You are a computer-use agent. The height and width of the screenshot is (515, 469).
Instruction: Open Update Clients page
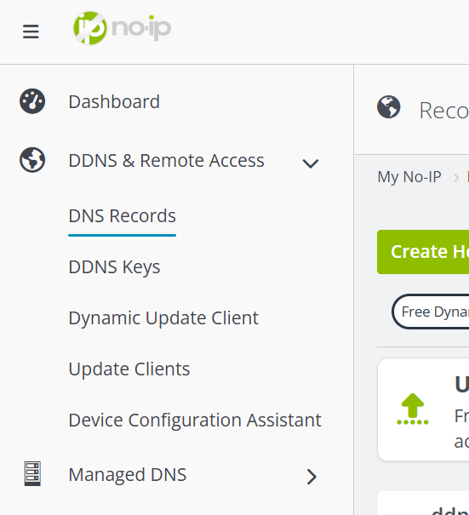pos(129,369)
